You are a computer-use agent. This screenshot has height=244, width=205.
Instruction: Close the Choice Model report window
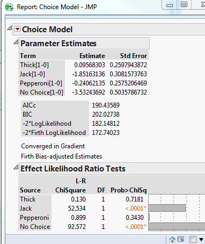(201, 4)
